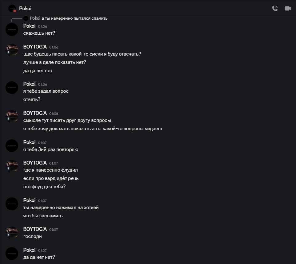Start a voice call with Pokoi

(x=275, y=9)
